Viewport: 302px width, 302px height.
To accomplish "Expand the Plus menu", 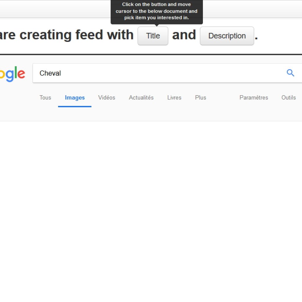I will pos(201,97).
